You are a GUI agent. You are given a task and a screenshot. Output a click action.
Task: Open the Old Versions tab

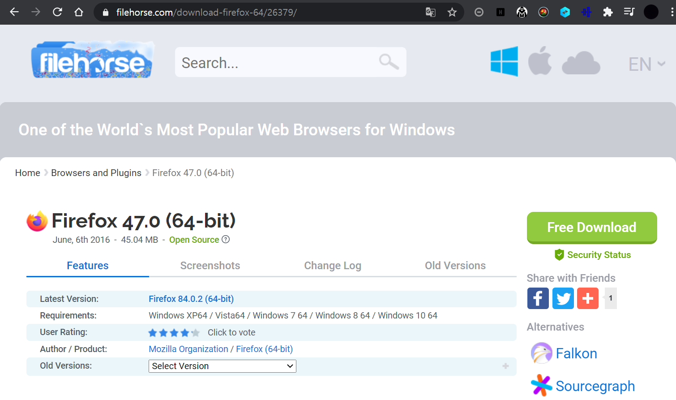455,266
